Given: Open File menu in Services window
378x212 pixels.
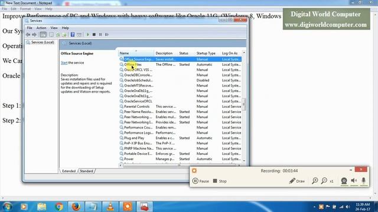Looking at the screenshot, I should [x=30, y=28].
